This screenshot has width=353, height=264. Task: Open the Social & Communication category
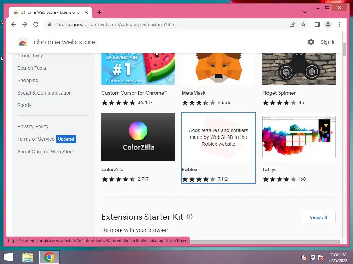pyautogui.click(x=44, y=93)
